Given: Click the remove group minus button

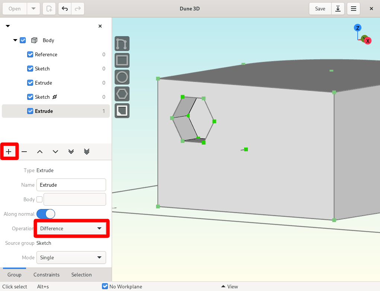Looking at the screenshot, I should 24,152.
